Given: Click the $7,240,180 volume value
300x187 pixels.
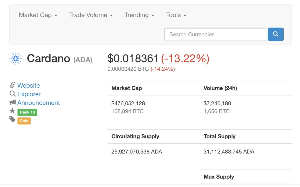Looking at the screenshot, I should (x=217, y=103).
